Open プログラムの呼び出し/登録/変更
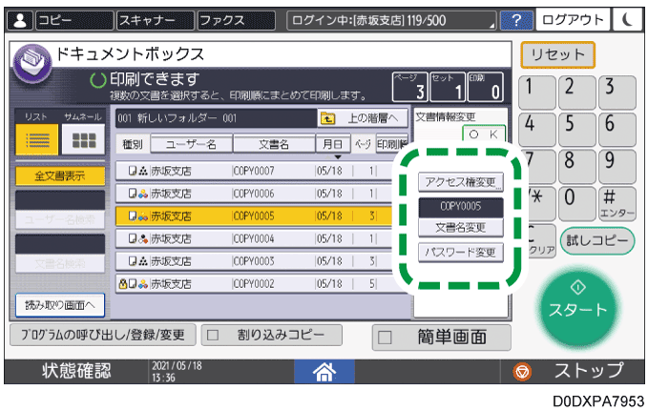Screen dimensions: 648x411 coord(102,335)
